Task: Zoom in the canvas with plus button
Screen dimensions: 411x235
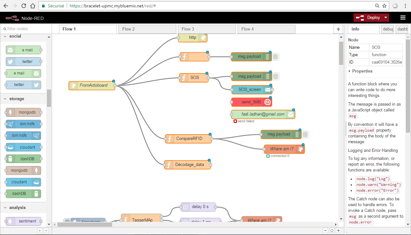Action: (x=338, y=231)
